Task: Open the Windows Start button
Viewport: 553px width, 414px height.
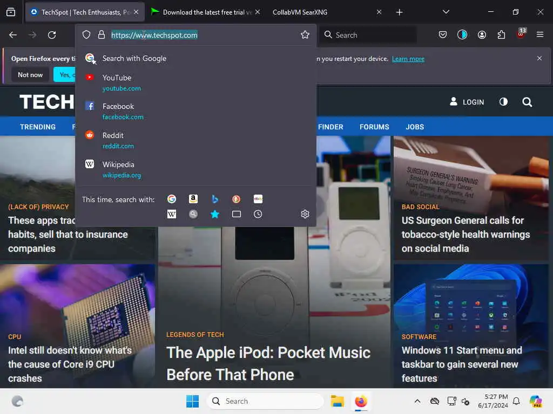Action: (193, 401)
